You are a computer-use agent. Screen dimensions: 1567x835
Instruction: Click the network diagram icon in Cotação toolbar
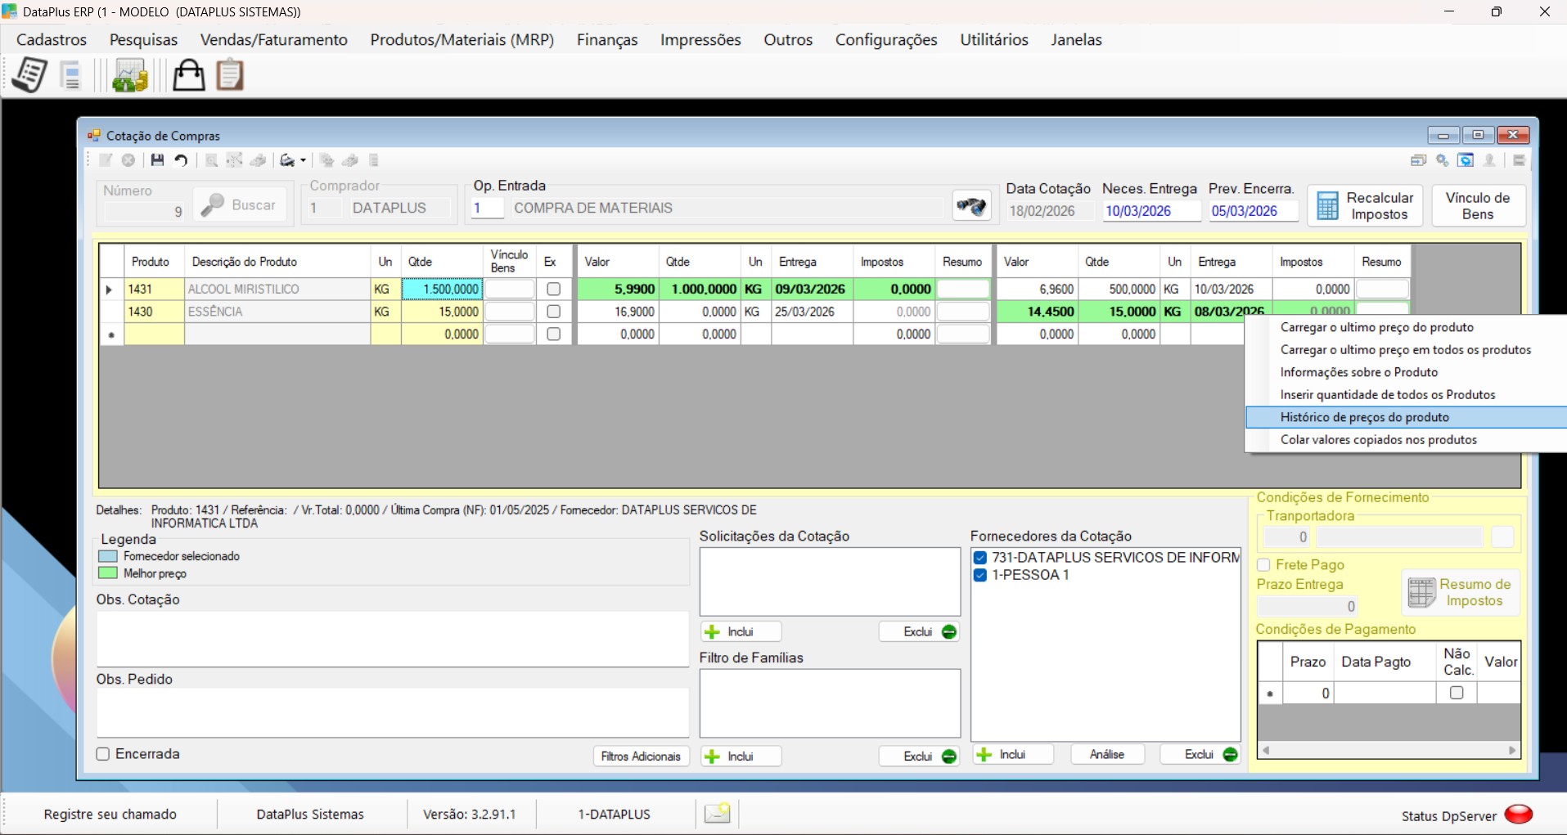pyautogui.click(x=234, y=160)
